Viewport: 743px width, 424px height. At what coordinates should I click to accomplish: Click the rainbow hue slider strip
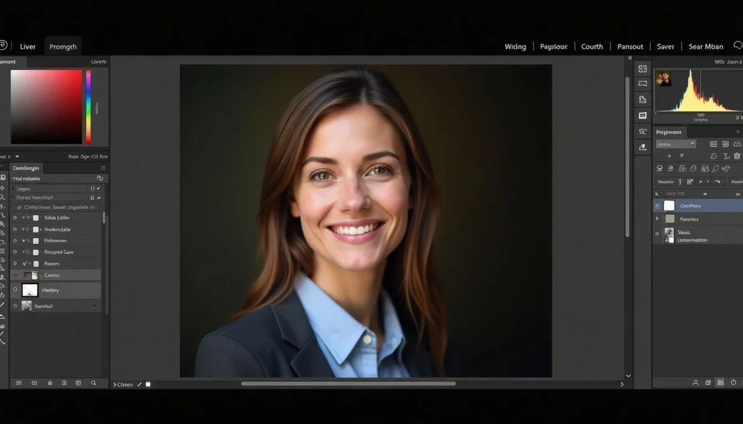pos(88,107)
